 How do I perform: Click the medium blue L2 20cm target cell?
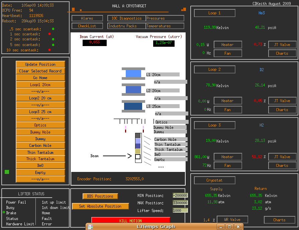pyautogui.click(x=133, y=89)
